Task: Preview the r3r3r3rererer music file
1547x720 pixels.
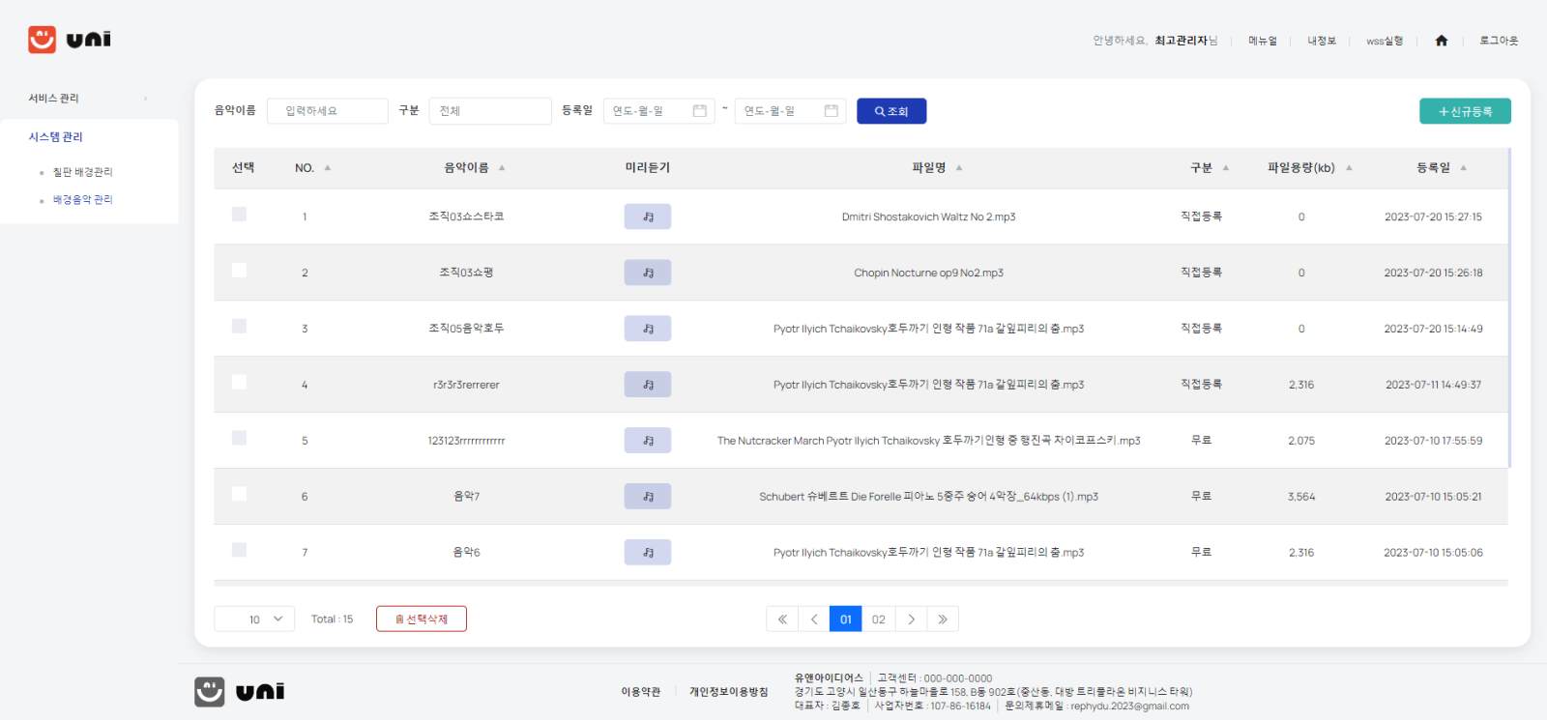Action: [x=647, y=385]
